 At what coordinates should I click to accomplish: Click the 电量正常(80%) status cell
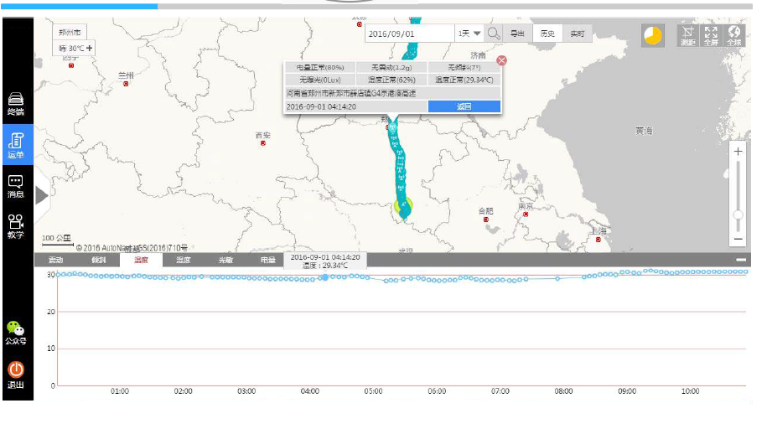click(320, 67)
